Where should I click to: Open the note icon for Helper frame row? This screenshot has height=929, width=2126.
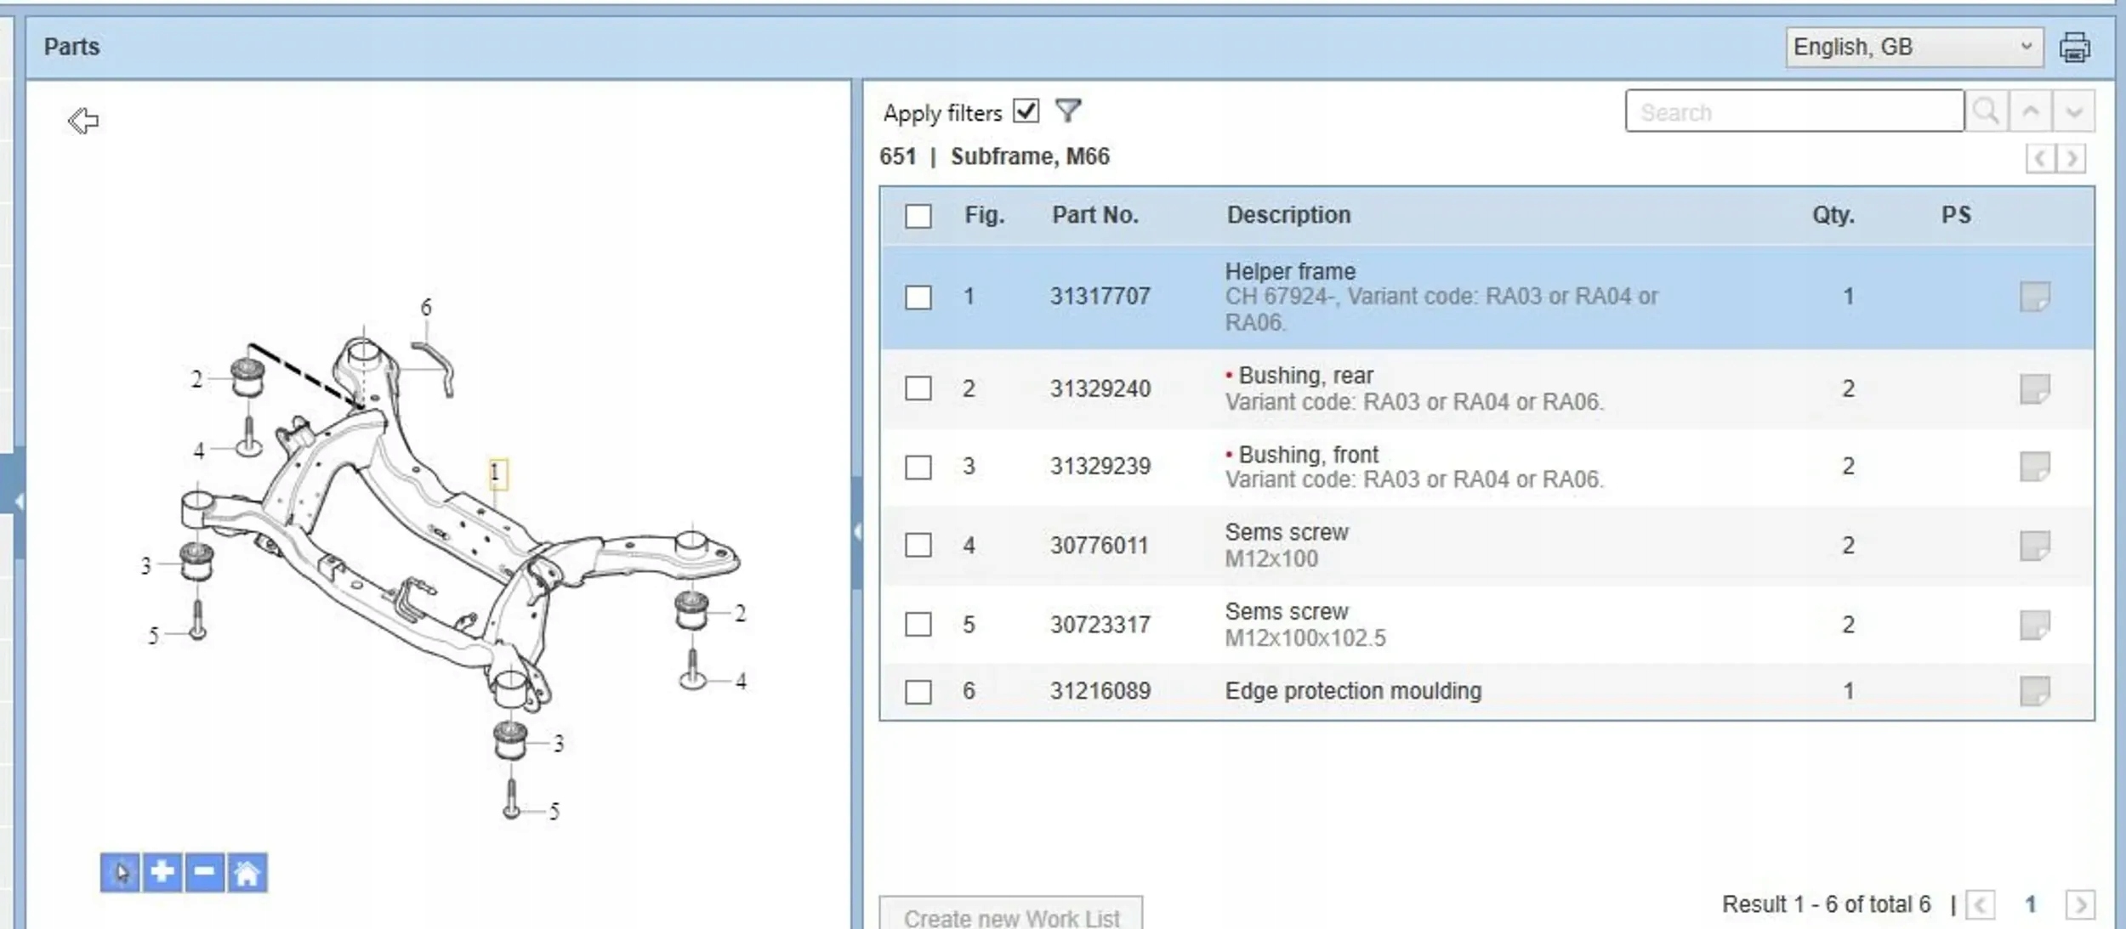point(2034,297)
